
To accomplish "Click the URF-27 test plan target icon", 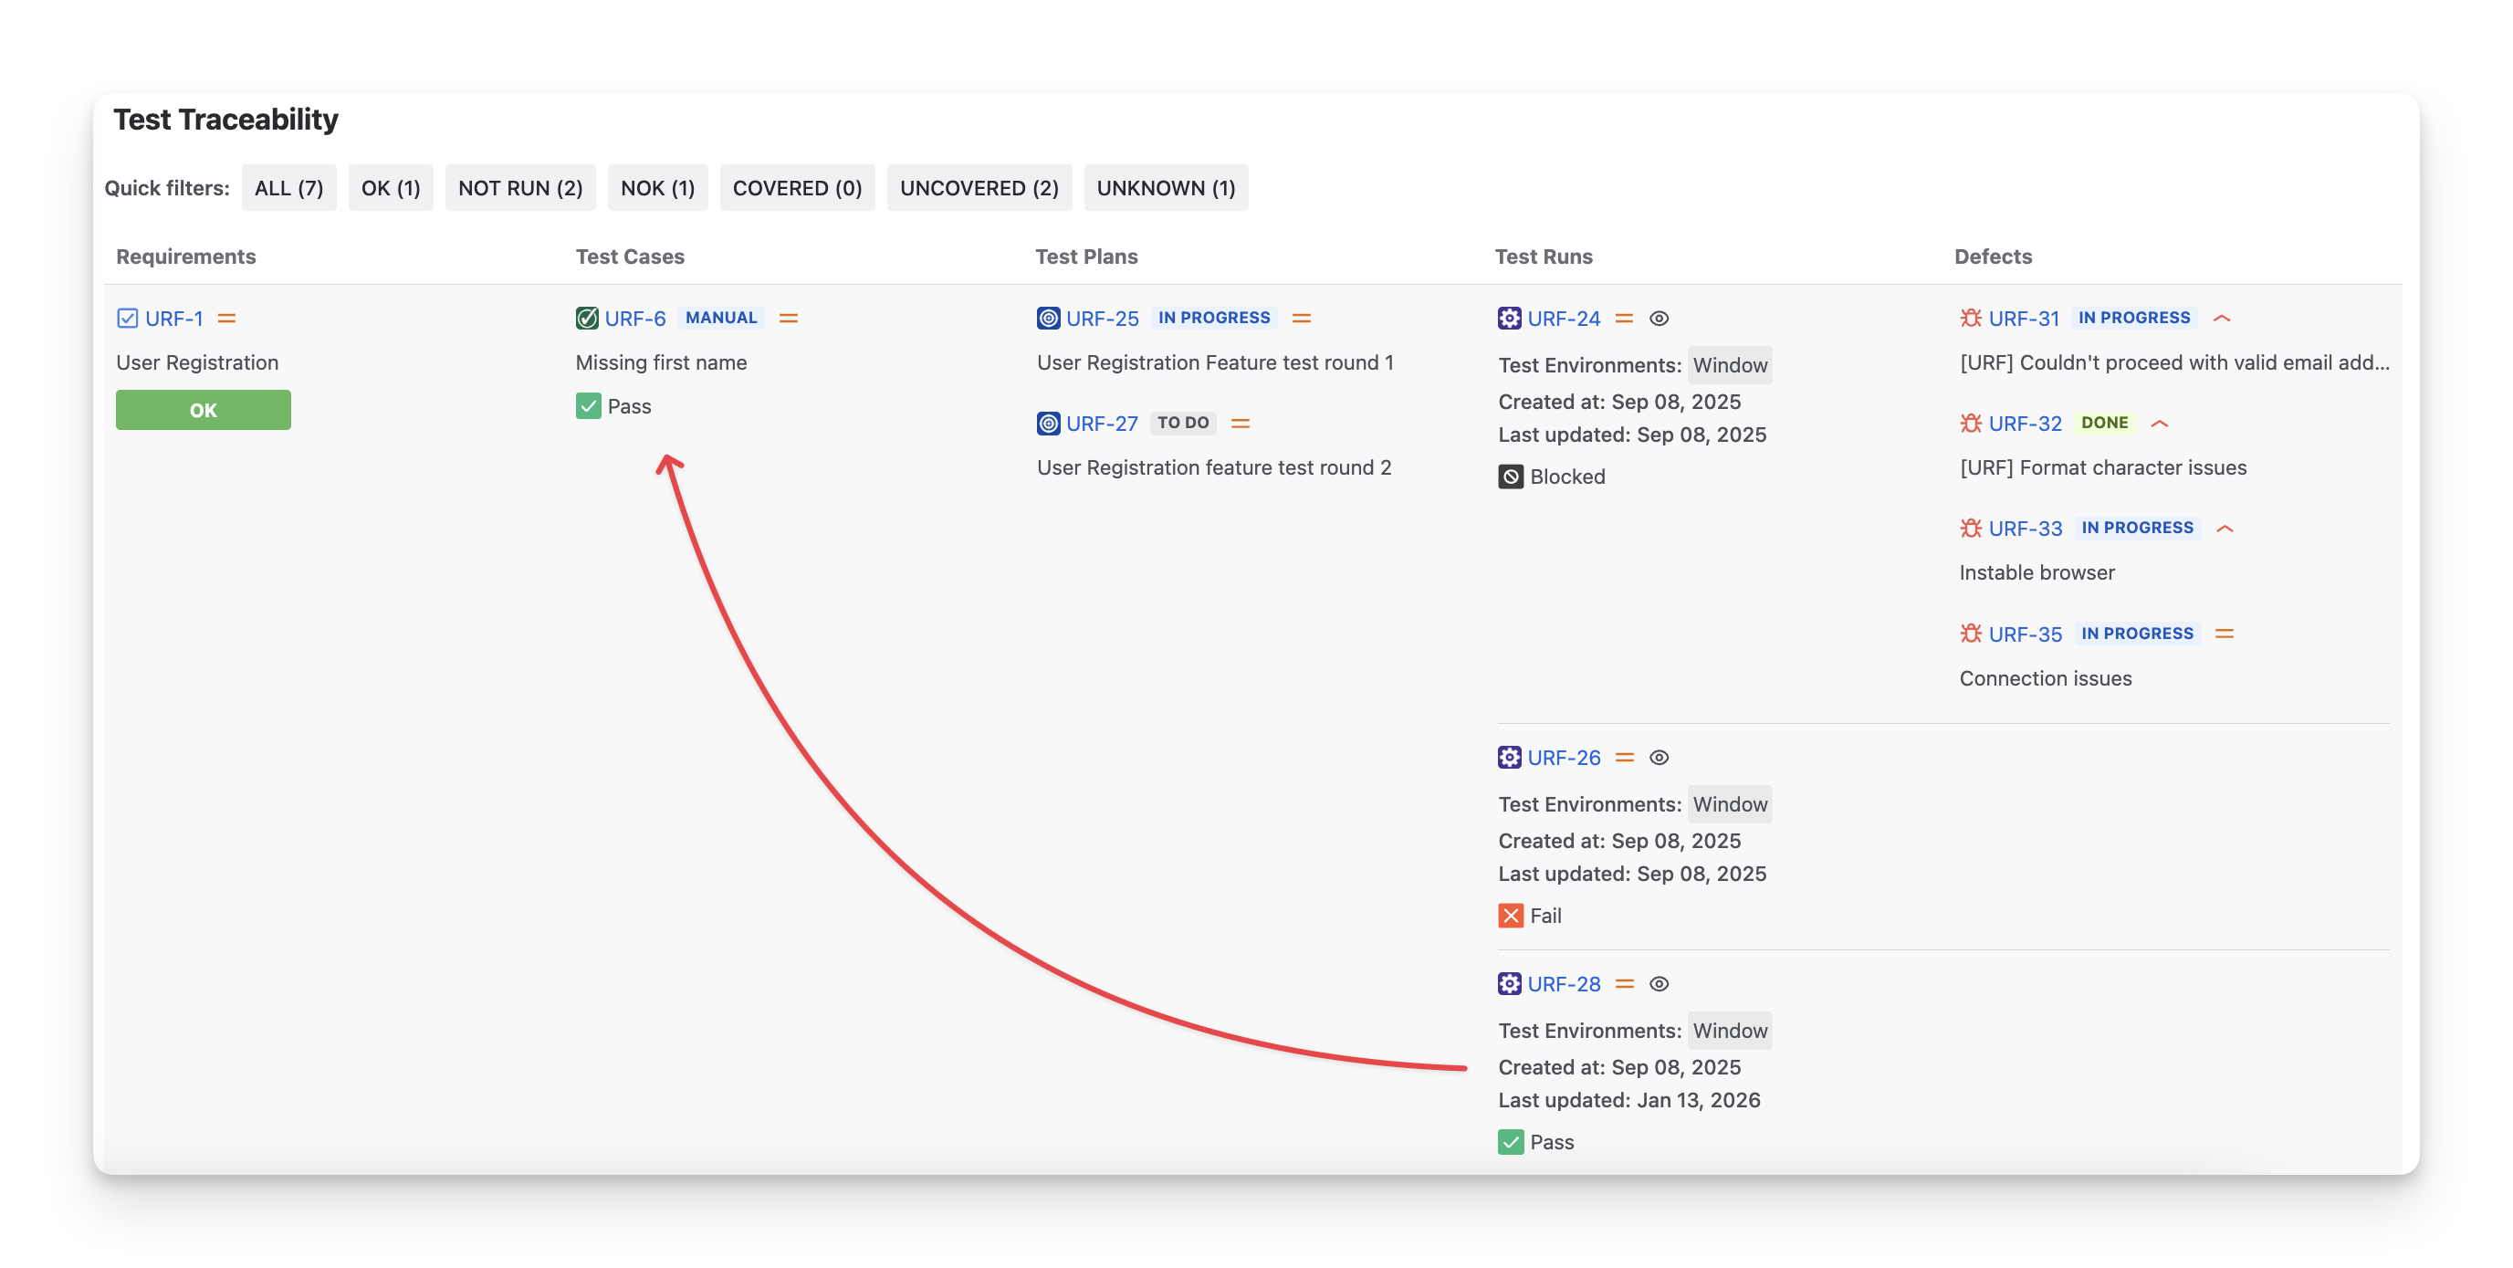I will click(1048, 424).
